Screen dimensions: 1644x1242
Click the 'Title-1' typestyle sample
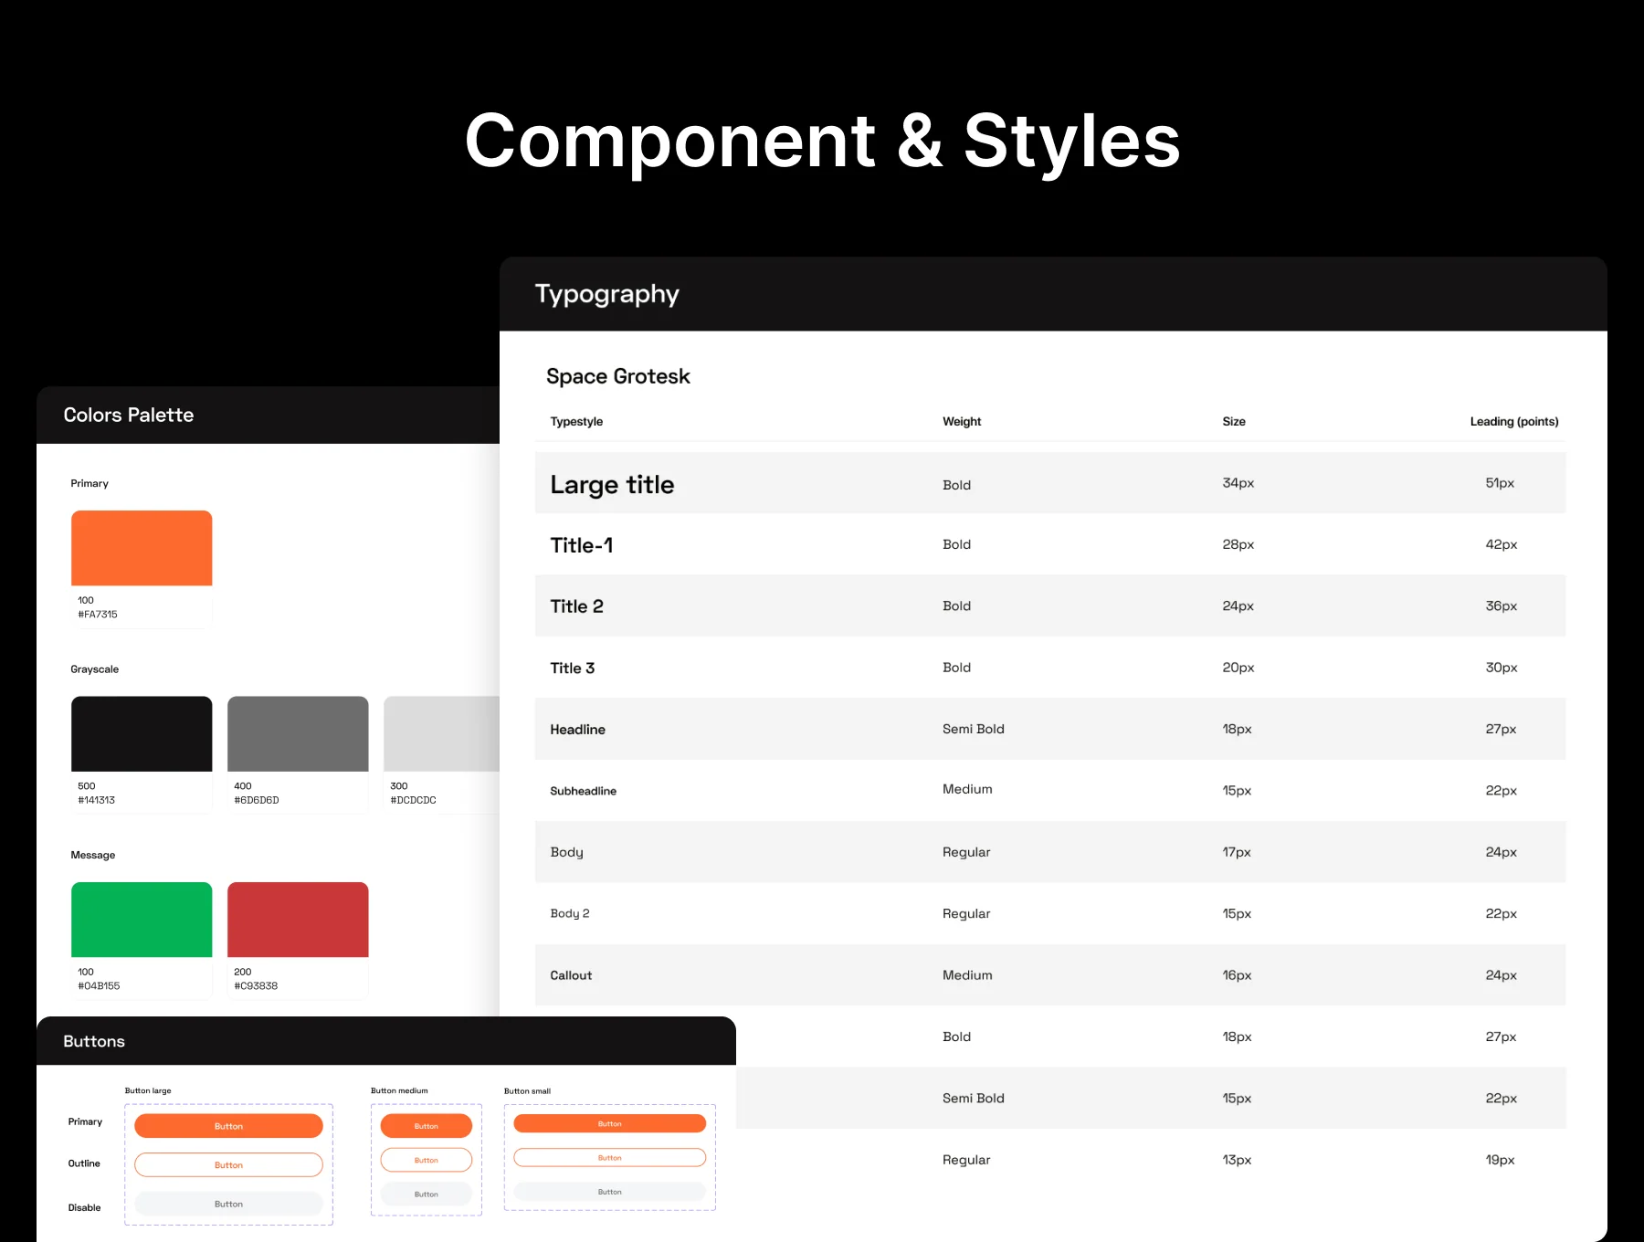pos(582,545)
